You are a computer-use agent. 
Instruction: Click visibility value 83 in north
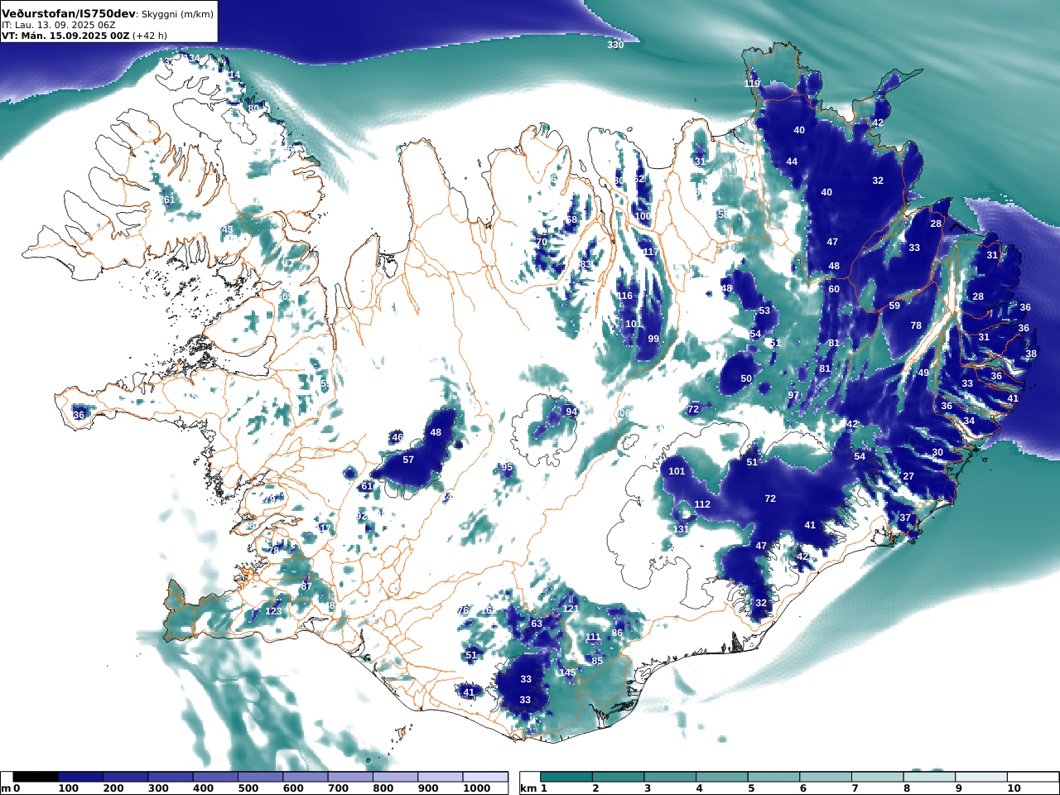[x=586, y=265]
